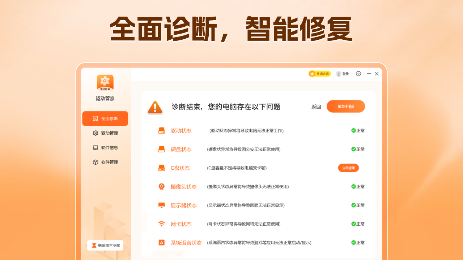Image resolution: width=463 pixels, height=260 pixels.
Task: Go to the 软件管理 tab
Action: tap(105, 162)
